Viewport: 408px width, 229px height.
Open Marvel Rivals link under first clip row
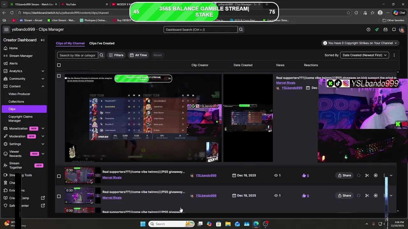(x=112, y=177)
